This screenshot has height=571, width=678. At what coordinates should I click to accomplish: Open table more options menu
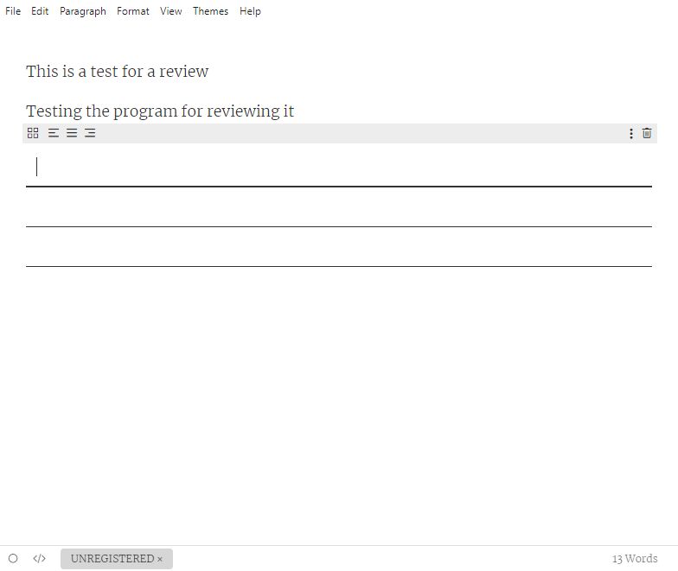coord(631,133)
